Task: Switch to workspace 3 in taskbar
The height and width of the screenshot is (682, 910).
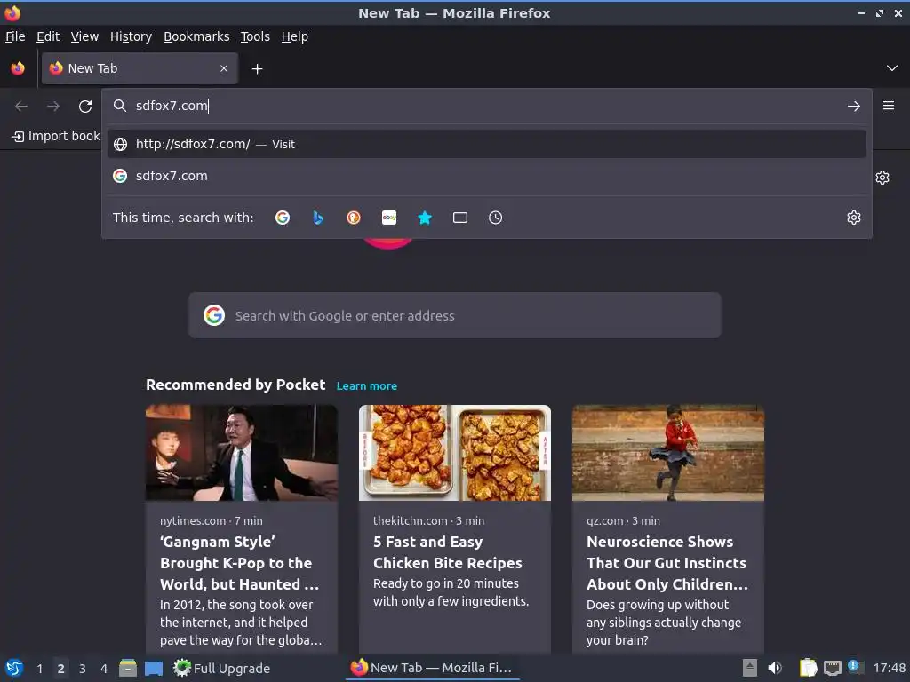Action: (83, 669)
